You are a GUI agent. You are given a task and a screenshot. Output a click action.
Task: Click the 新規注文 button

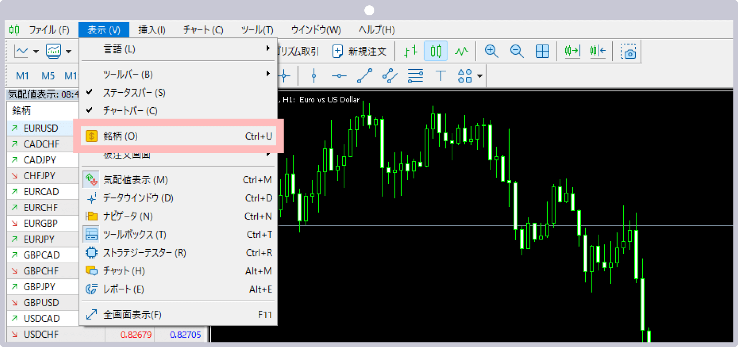359,51
